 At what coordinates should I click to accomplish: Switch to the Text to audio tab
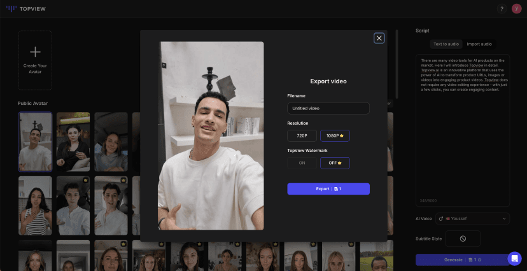pyautogui.click(x=446, y=44)
